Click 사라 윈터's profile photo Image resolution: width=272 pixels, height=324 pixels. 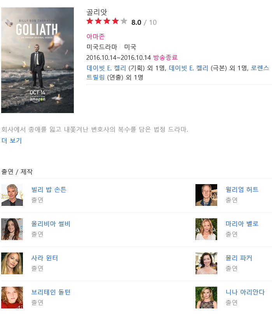click(12, 263)
